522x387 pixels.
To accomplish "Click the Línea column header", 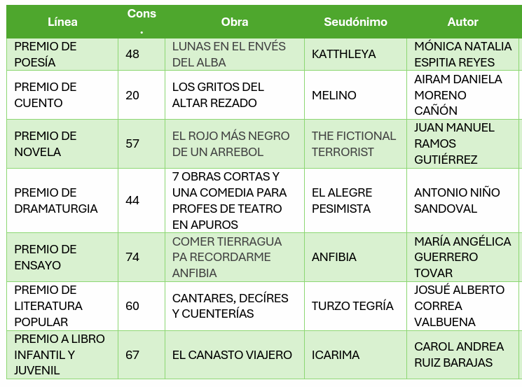I will click(x=62, y=22).
